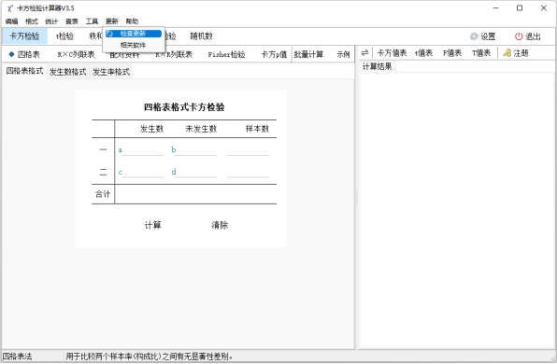Click input field c in row 二
Screen dimensions: 557x364
[142, 172]
